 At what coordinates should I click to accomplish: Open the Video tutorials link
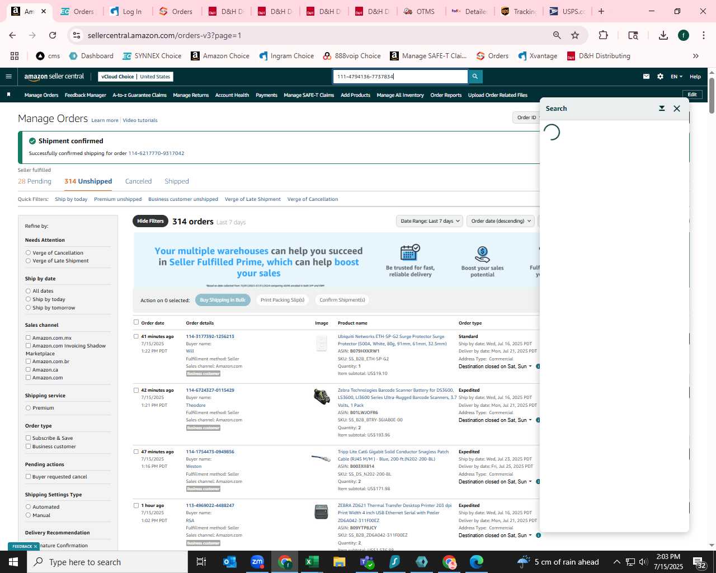pos(140,120)
